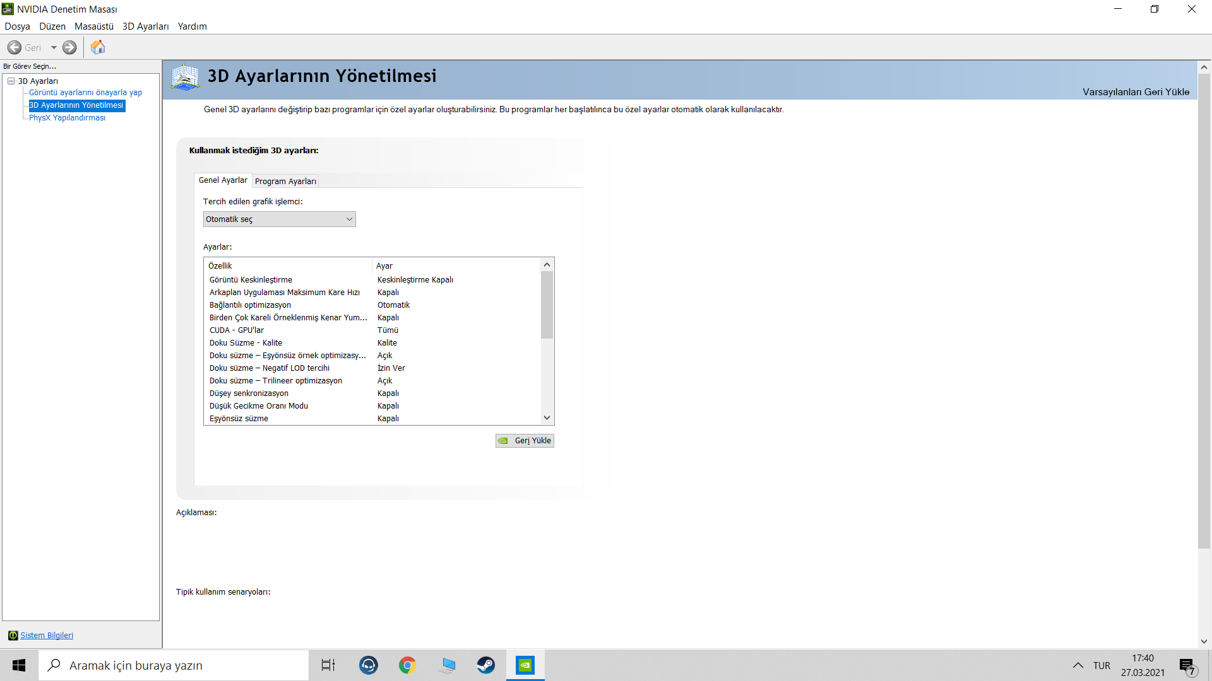Collapse the 3D Ayarları tree node
Viewport: 1212px width, 681px height.
[11, 81]
